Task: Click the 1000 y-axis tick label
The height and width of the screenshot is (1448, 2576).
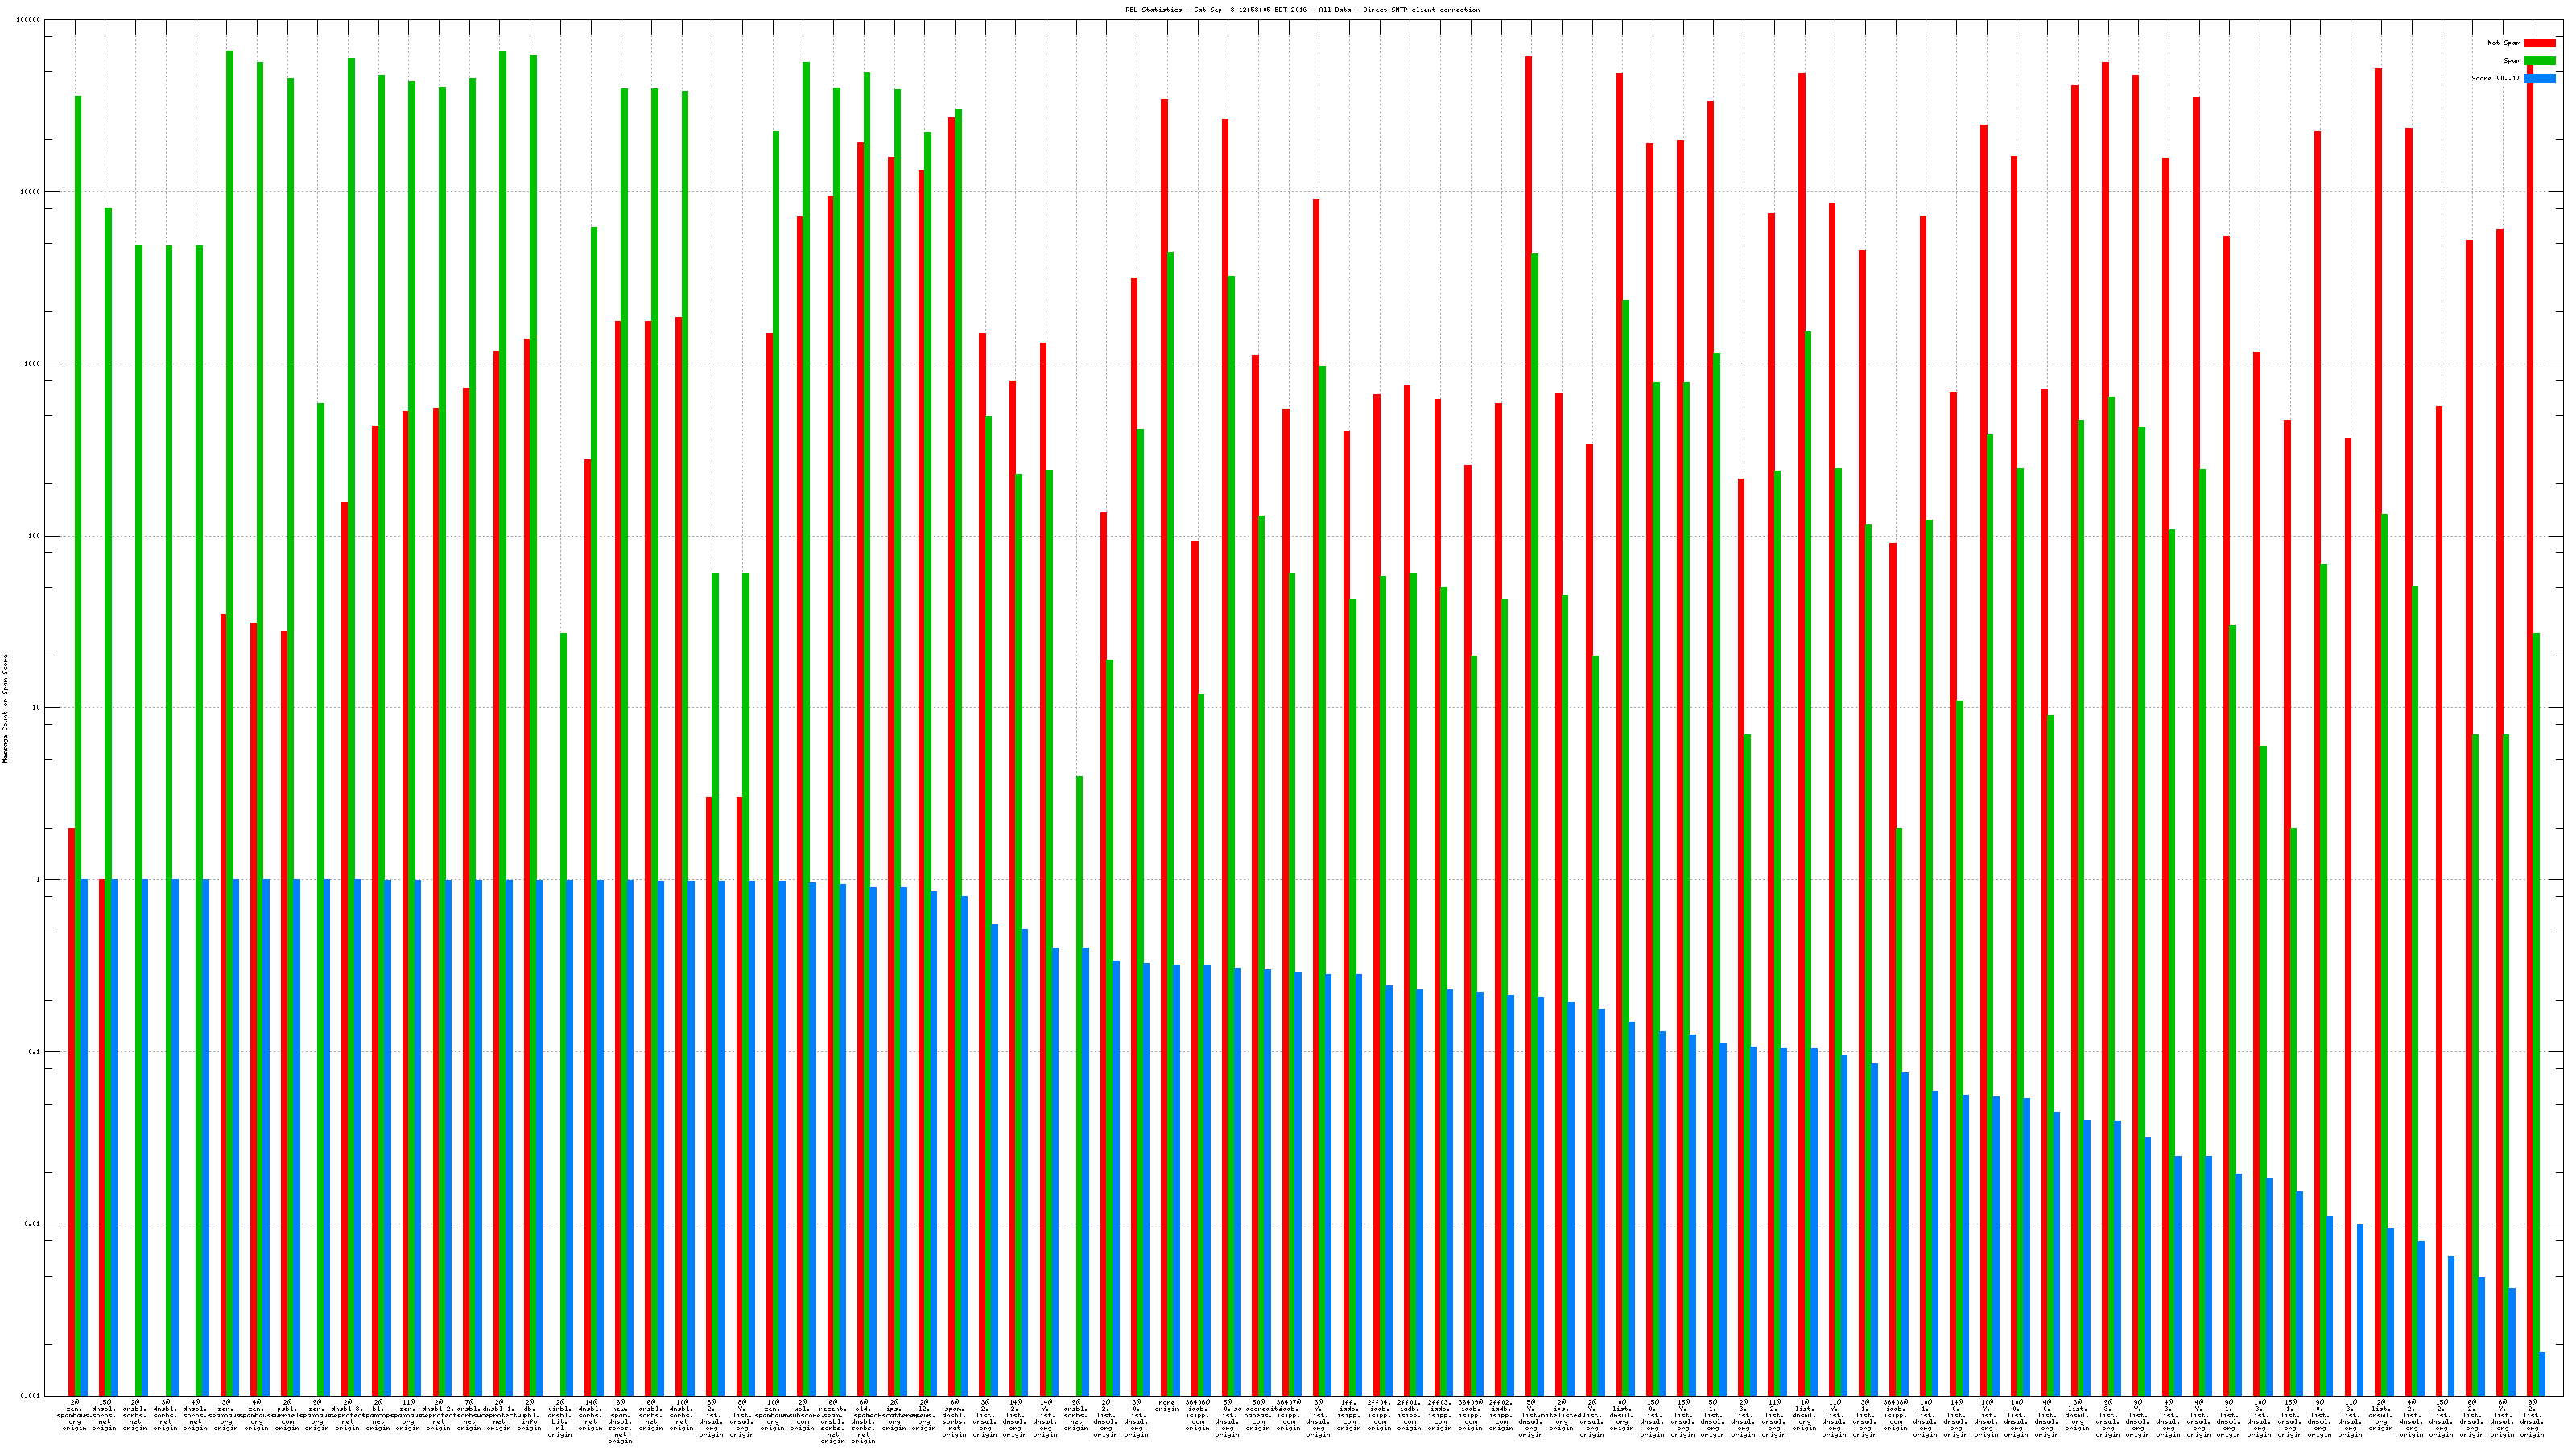Action: point(33,364)
